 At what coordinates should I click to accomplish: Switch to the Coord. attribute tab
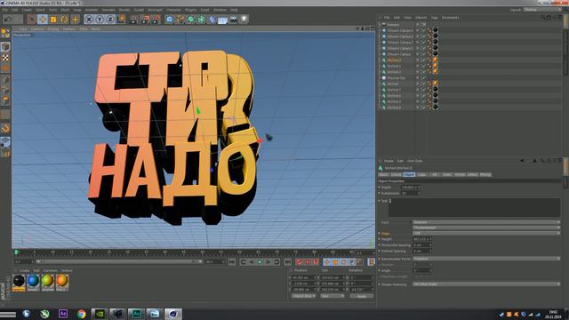point(396,174)
